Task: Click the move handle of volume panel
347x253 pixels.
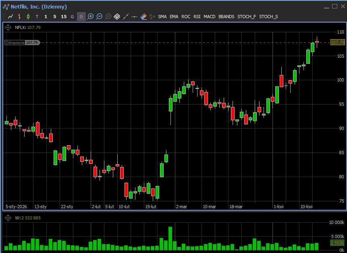Action: (8, 218)
